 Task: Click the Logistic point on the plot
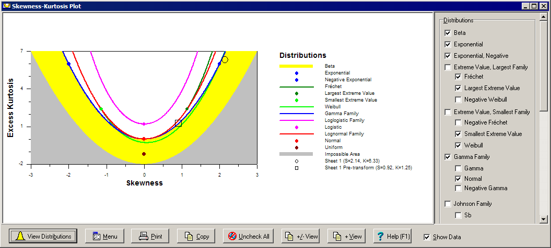(x=144, y=124)
